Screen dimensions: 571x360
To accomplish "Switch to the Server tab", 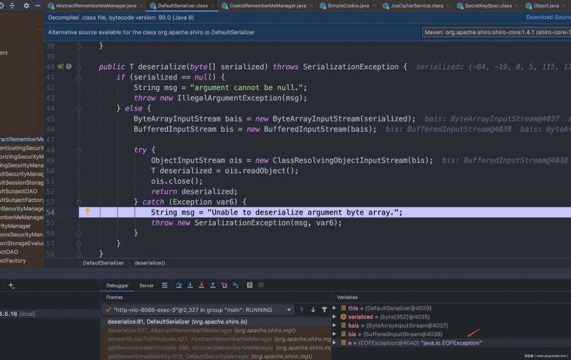I will (x=146, y=285).
